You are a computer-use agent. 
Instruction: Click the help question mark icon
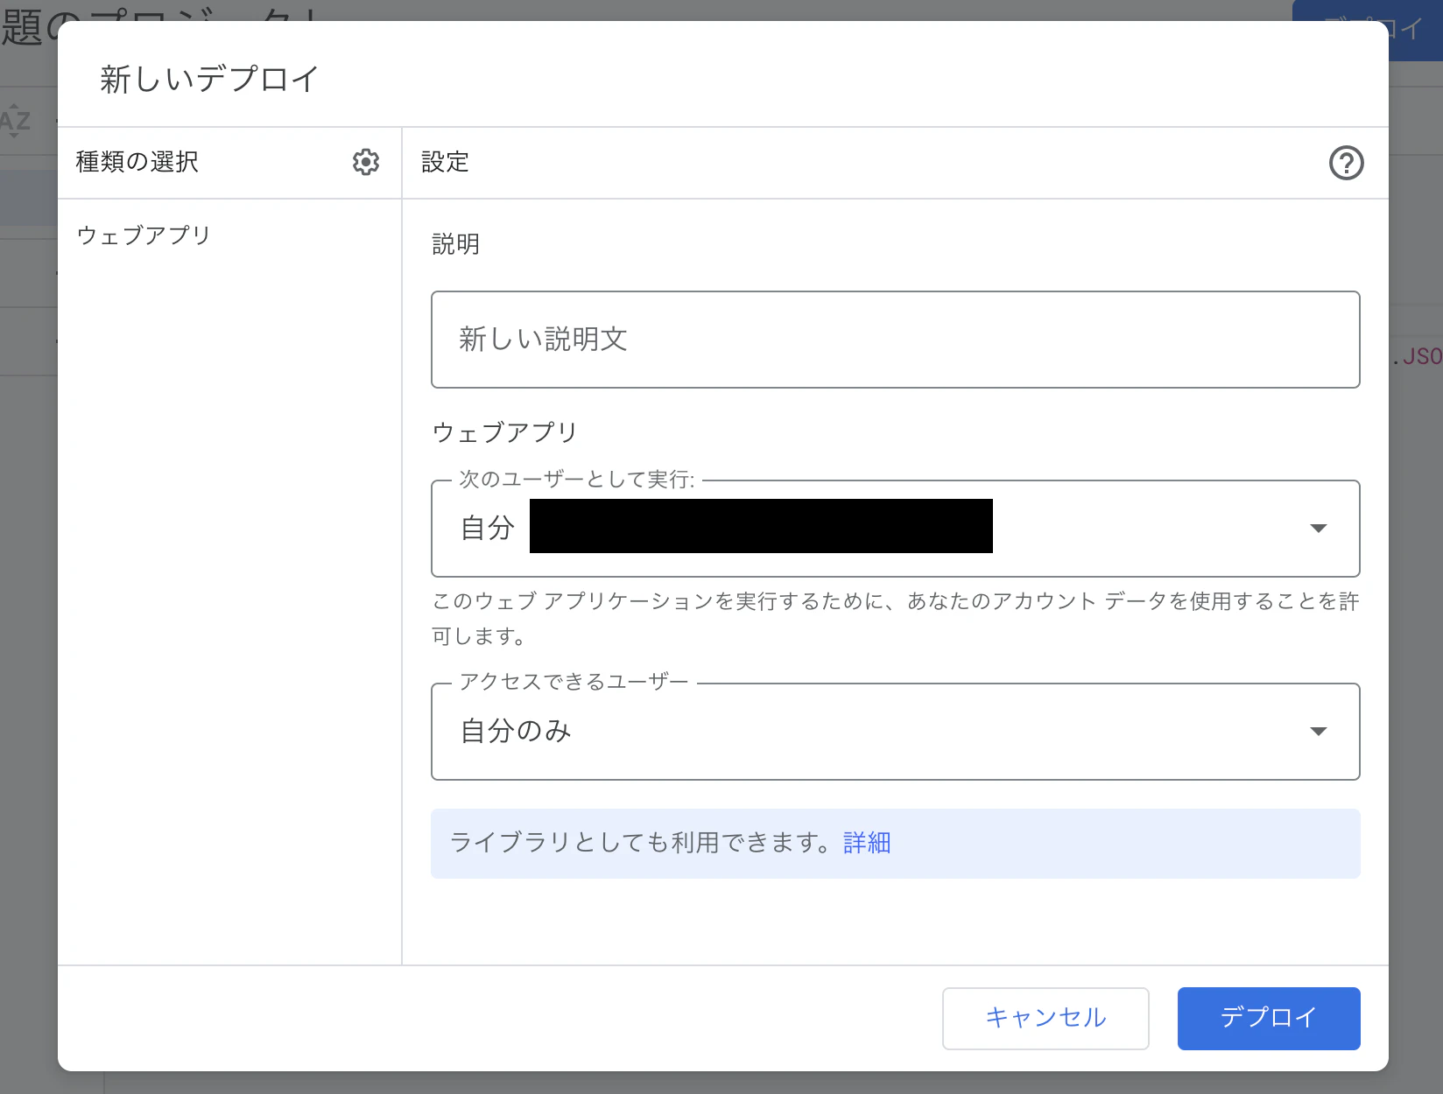[x=1346, y=163]
